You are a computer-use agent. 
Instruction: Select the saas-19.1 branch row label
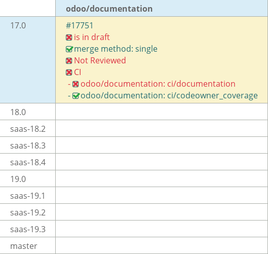coord(28,196)
